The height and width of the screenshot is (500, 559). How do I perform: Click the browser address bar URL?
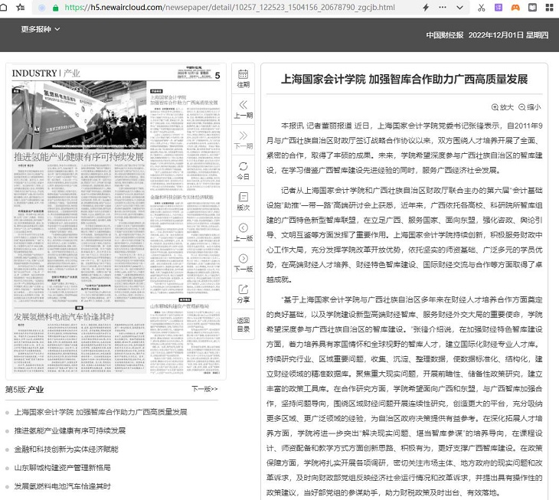(230, 8)
